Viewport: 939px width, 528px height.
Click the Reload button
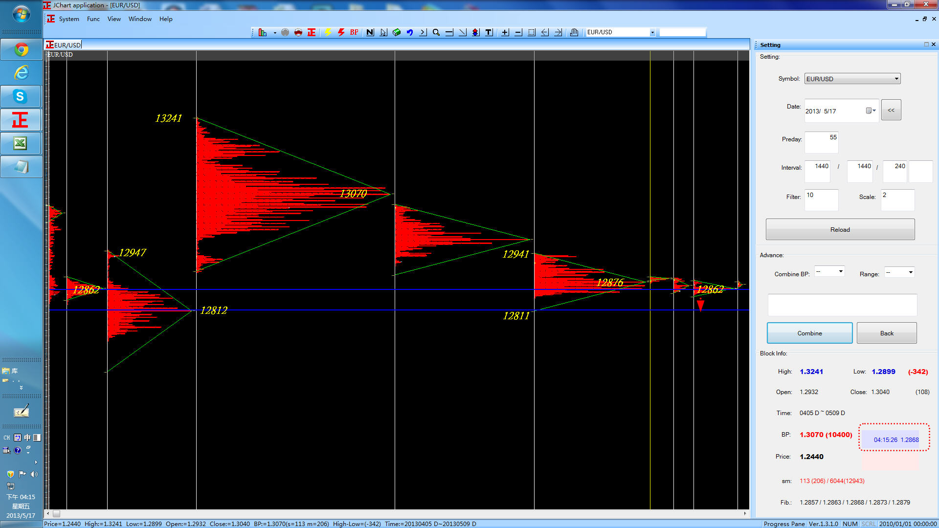point(840,229)
